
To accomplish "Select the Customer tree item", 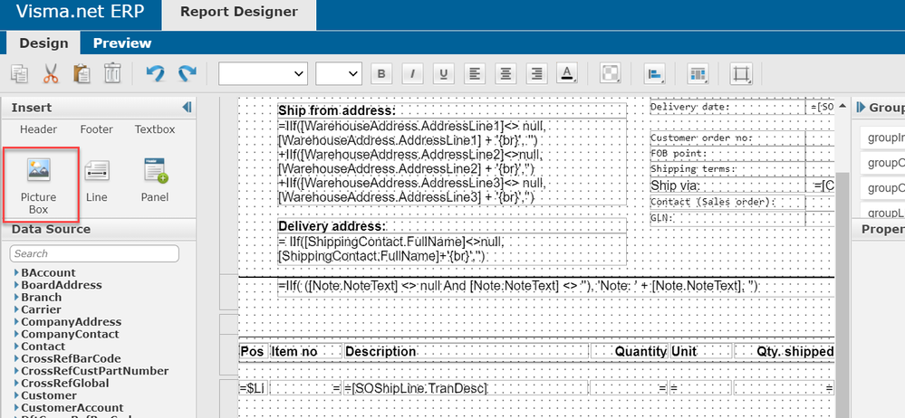I will 49,395.
